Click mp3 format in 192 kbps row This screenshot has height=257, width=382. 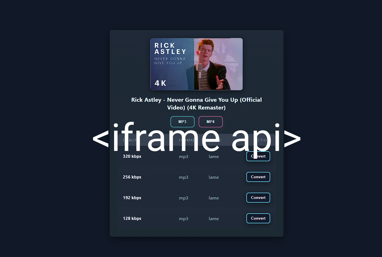click(x=184, y=198)
